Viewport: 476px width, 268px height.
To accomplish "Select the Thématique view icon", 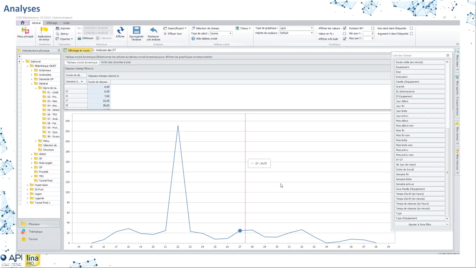I will pyautogui.click(x=24, y=232).
